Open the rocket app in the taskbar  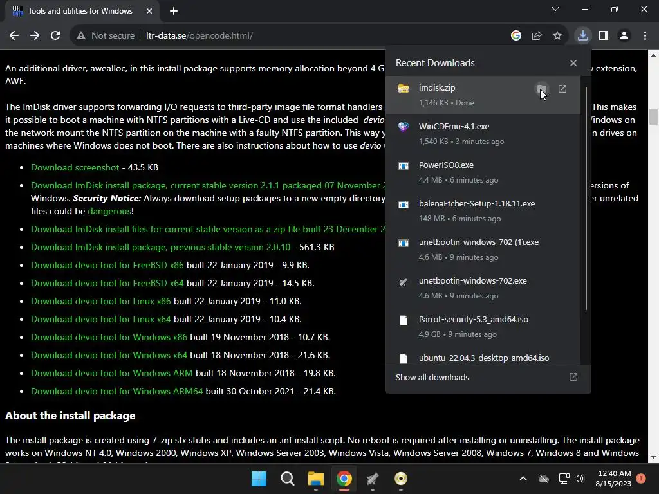tap(373, 479)
